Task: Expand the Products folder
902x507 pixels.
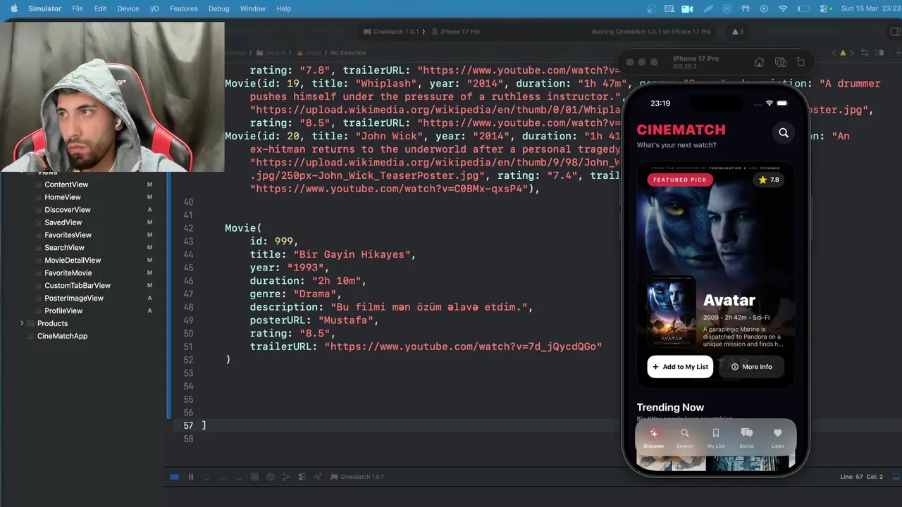Action: 22,323
